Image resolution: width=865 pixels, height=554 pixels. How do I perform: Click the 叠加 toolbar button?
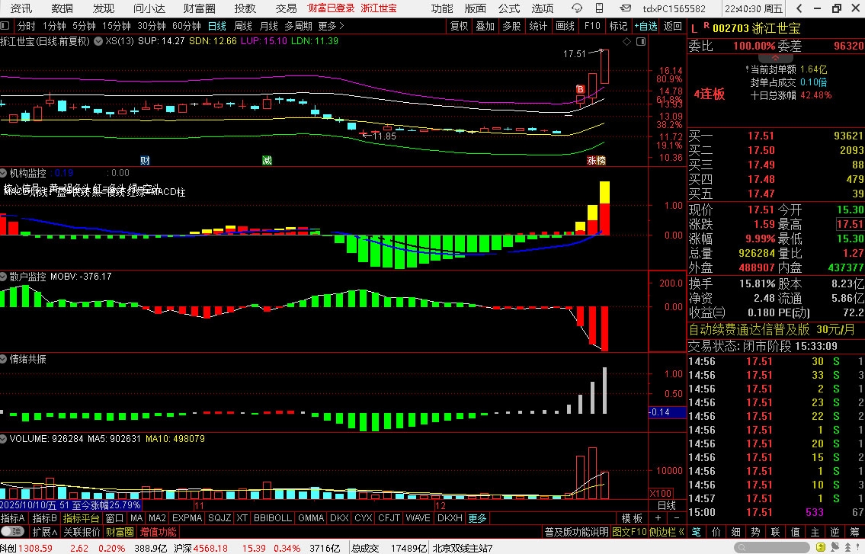click(x=485, y=26)
